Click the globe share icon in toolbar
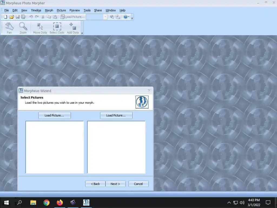The width and height of the screenshot is (277, 208). point(112,17)
